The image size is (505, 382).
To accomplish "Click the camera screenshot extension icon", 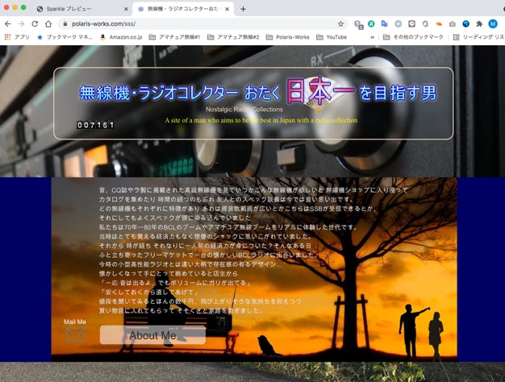I will coord(453,24).
